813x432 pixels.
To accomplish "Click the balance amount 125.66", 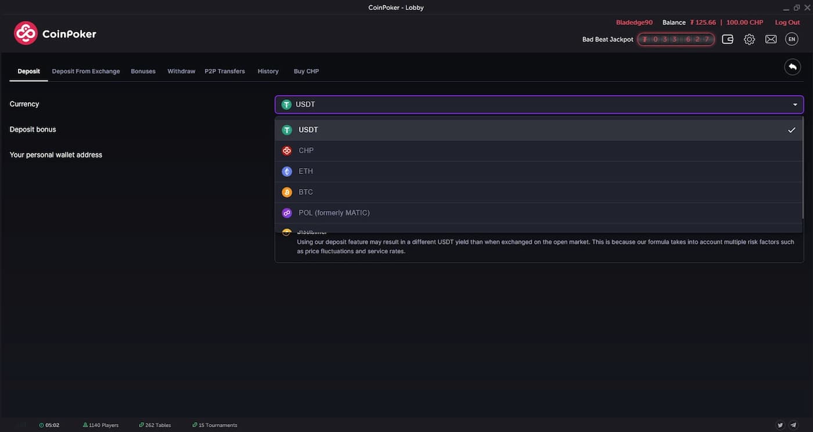I will [x=703, y=23].
